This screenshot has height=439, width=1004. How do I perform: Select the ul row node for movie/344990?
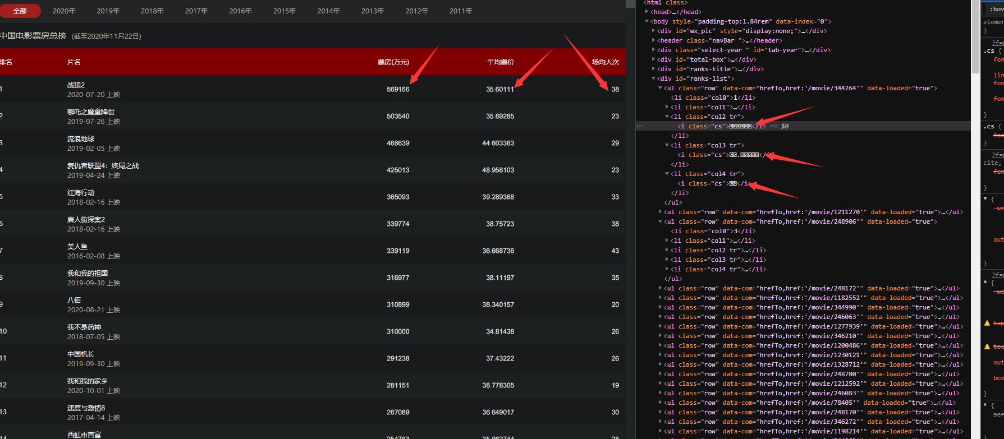coord(812,307)
